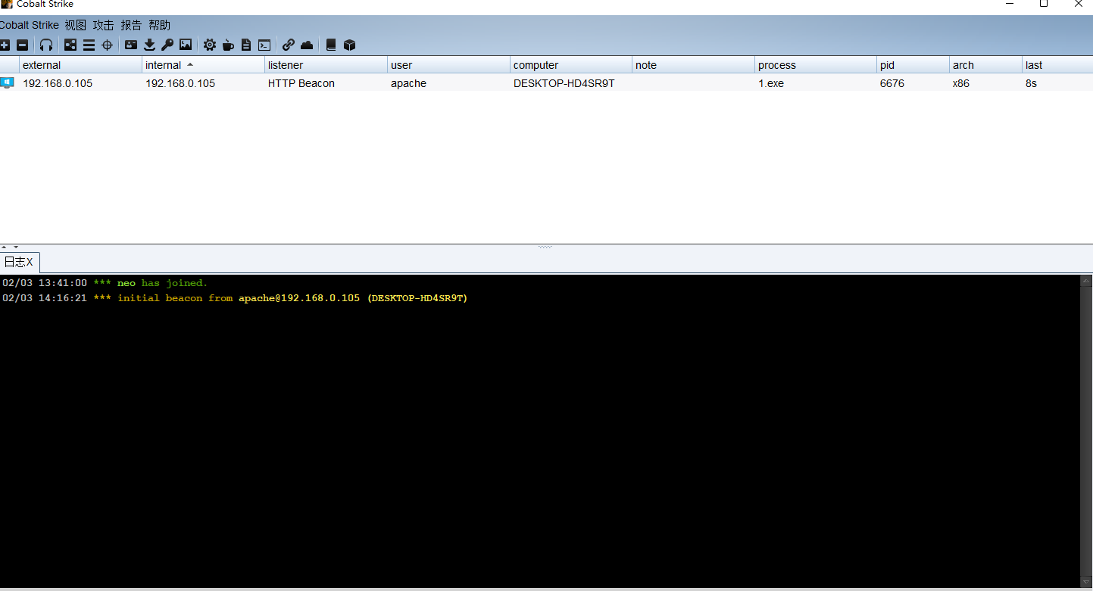The height and width of the screenshot is (591, 1093).
Task: Switch to target table crosshair icon
Action: [x=107, y=45]
